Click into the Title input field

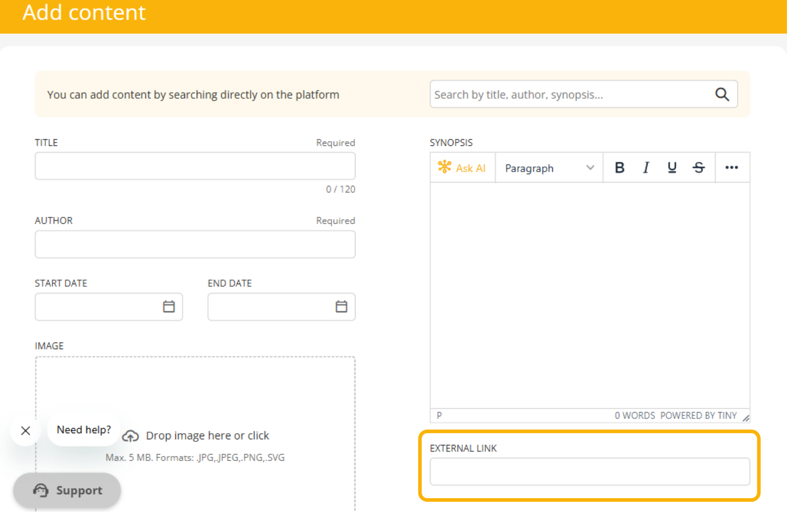pos(195,166)
